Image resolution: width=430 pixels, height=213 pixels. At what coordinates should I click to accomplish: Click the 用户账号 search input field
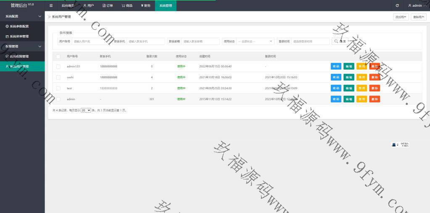click(x=92, y=41)
